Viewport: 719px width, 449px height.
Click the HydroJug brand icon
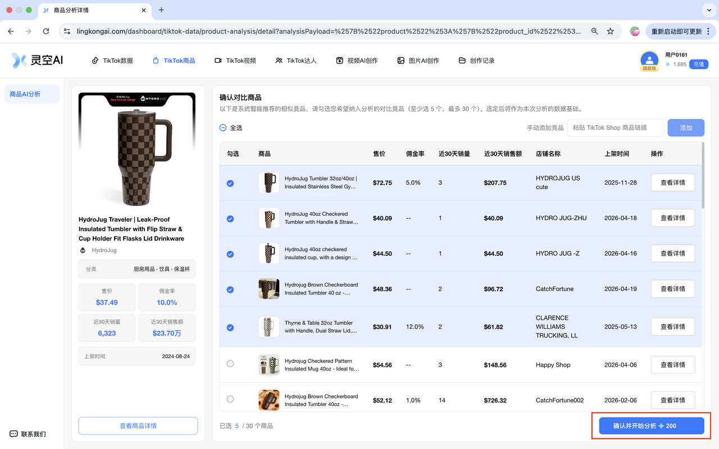(x=83, y=250)
